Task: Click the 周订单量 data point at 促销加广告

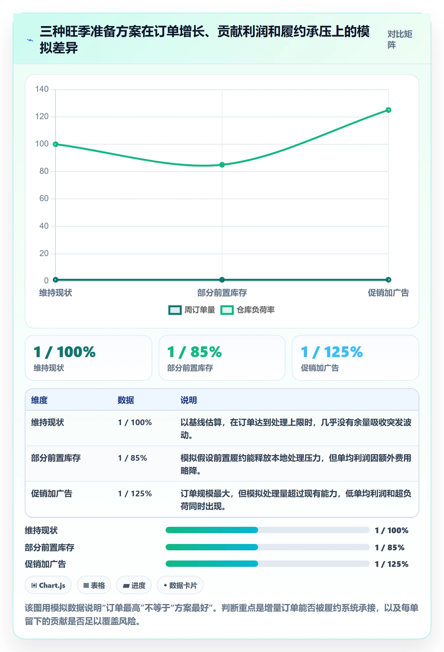Action: click(388, 280)
